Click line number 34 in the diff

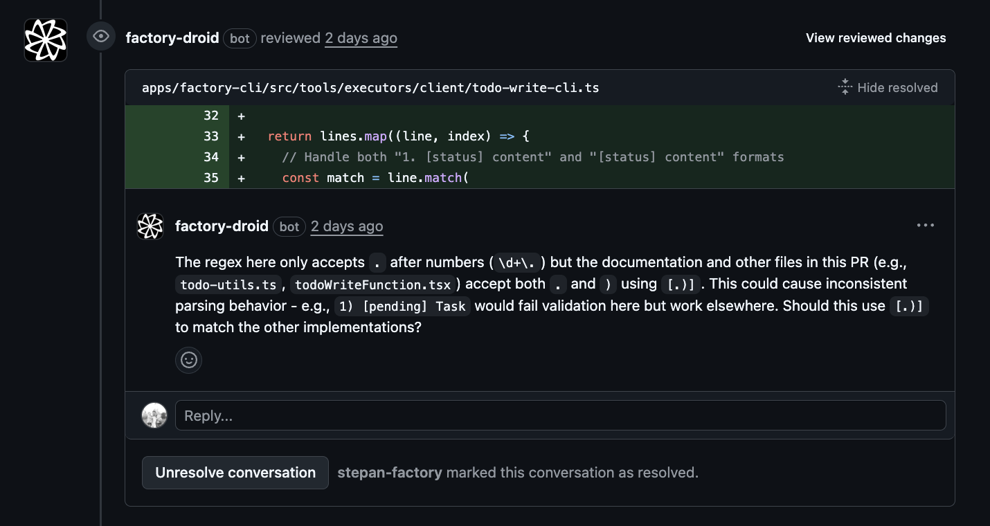(x=211, y=156)
